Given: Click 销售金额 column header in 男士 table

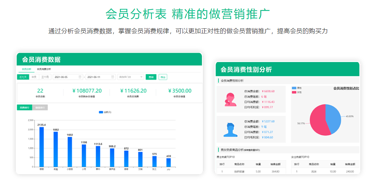Looking at the screenshot, I should pyautogui.click(x=275, y=164).
